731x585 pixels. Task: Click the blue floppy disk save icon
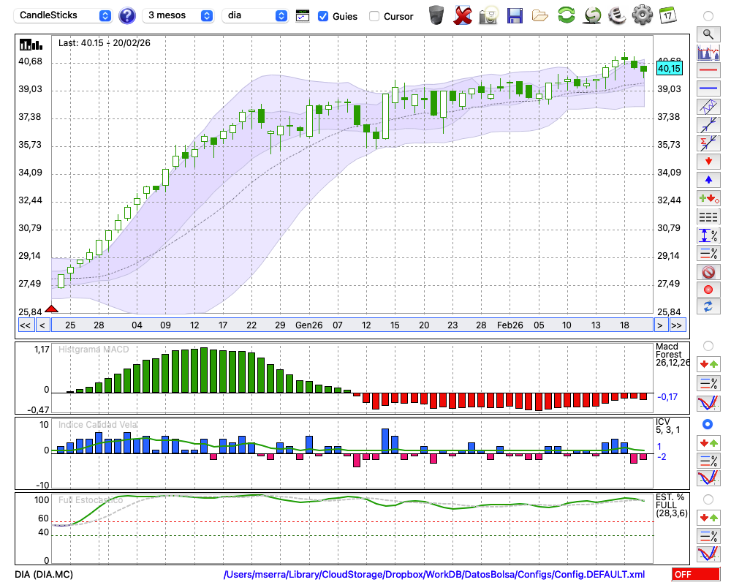point(515,15)
